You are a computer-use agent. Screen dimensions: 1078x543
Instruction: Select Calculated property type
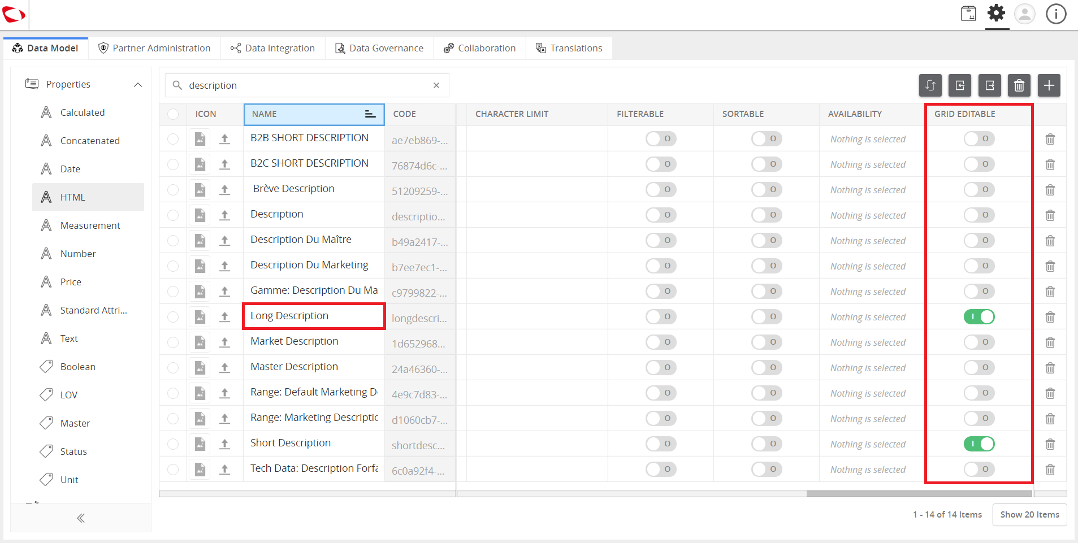click(x=88, y=112)
